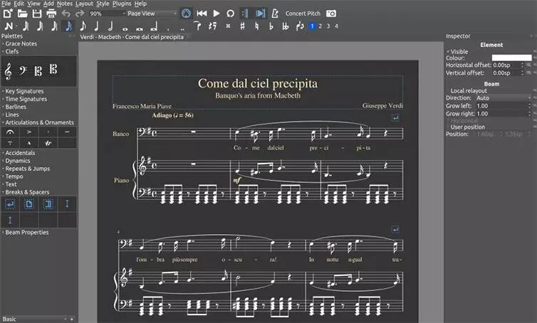Apply sharp accidental

point(242,26)
